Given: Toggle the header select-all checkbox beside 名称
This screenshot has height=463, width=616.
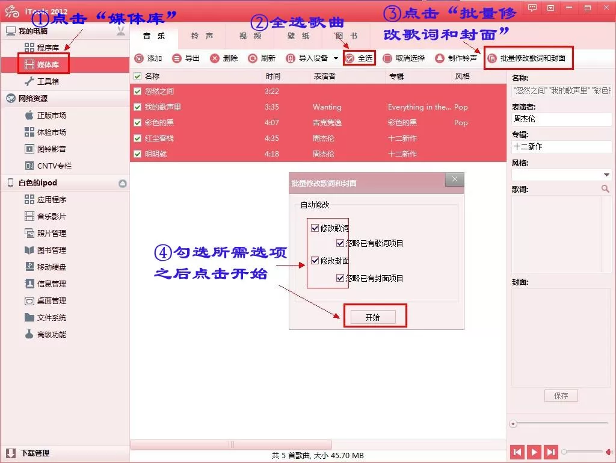Looking at the screenshot, I should pos(138,76).
